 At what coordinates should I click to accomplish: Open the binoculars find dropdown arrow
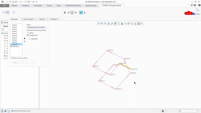pos(166,111)
